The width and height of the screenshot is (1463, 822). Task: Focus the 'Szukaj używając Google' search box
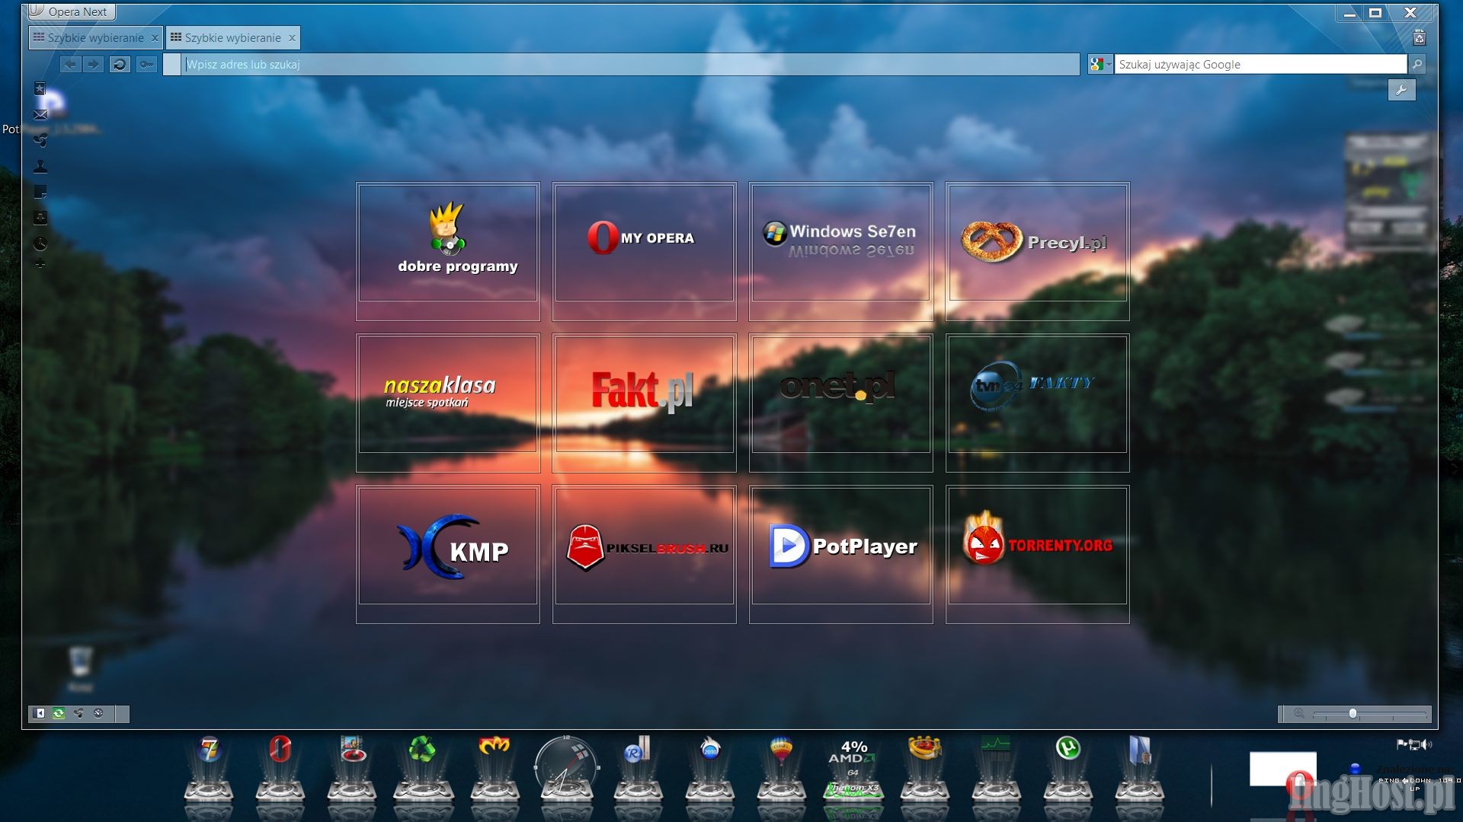(x=1260, y=65)
